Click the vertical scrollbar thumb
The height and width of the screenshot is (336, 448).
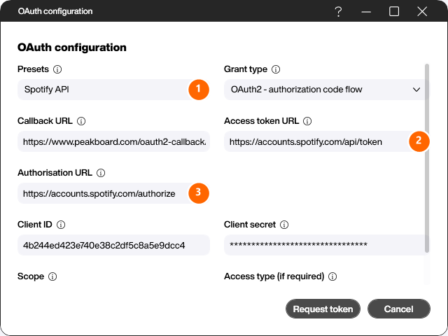[x=427, y=158]
